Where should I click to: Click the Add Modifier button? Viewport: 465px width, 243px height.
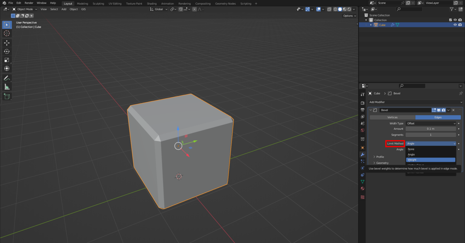tap(415, 102)
